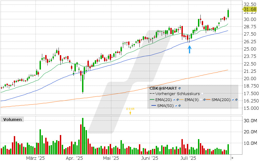This screenshot has height=163, width=260.
Task: Click the Mai '25 date axis label
Action: [x=111, y=158]
